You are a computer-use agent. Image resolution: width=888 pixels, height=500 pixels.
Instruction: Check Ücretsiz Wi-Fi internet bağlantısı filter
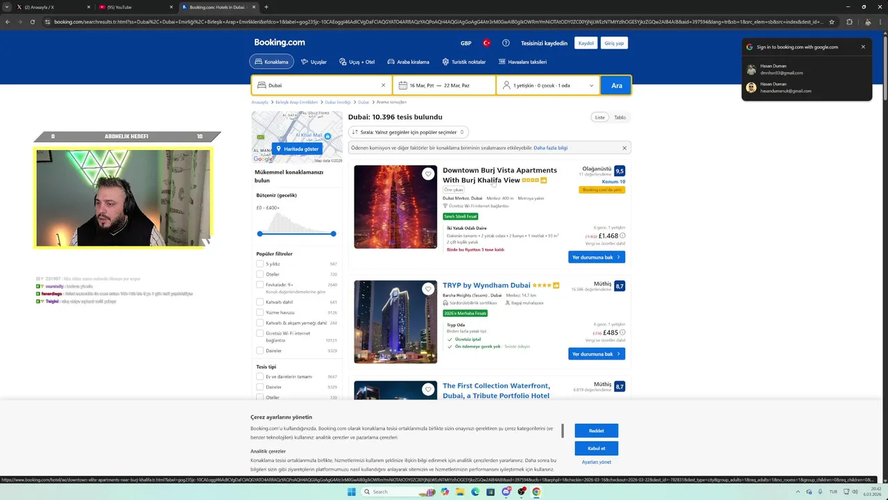tap(259, 333)
